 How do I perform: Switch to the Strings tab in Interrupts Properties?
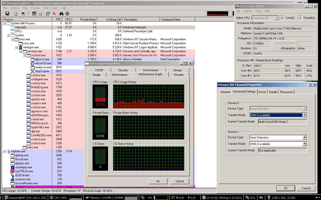[x=177, y=70]
